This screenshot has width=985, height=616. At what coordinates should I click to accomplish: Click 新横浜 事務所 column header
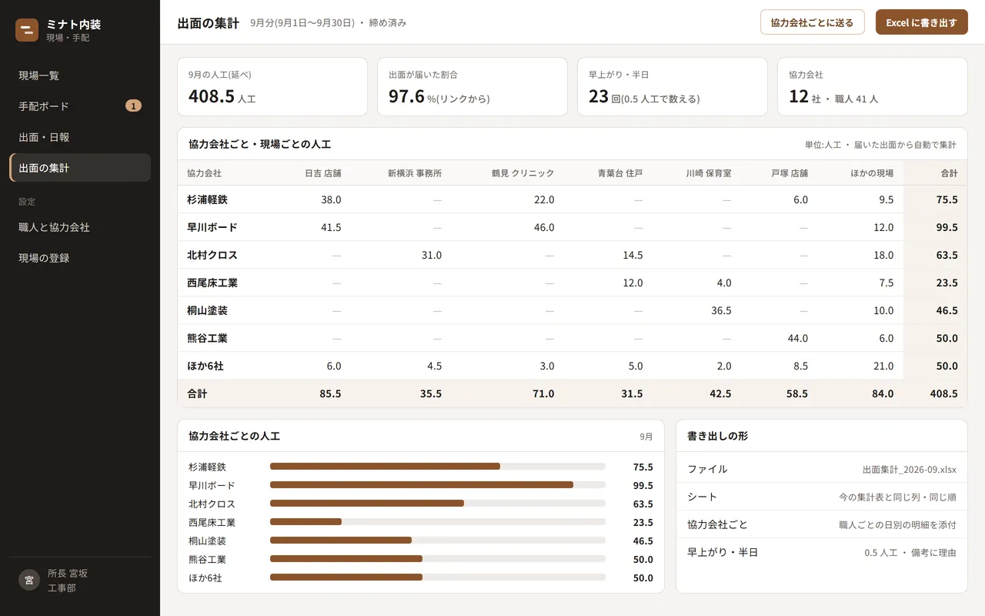click(415, 173)
